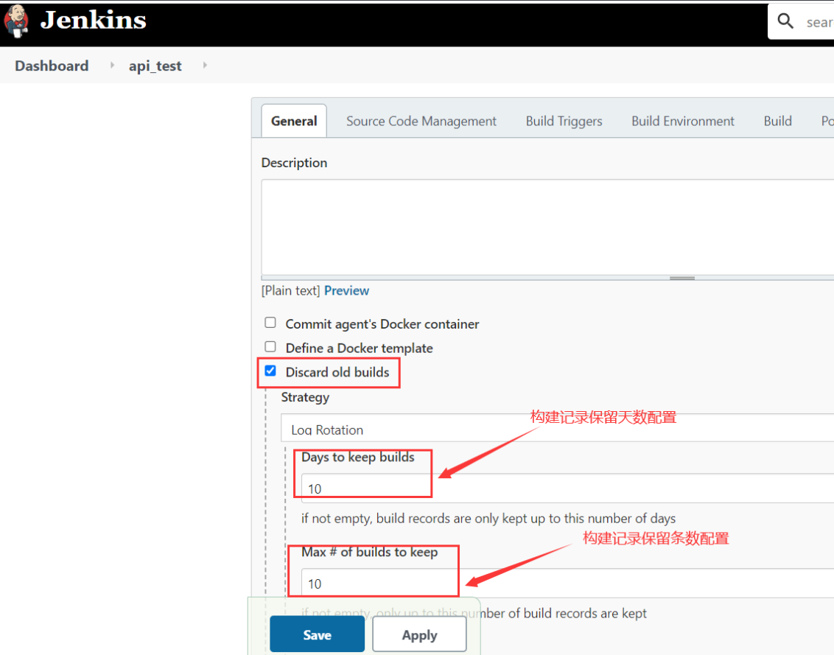
Task: Click the Jenkins title text
Action: (x=93, y=20)
